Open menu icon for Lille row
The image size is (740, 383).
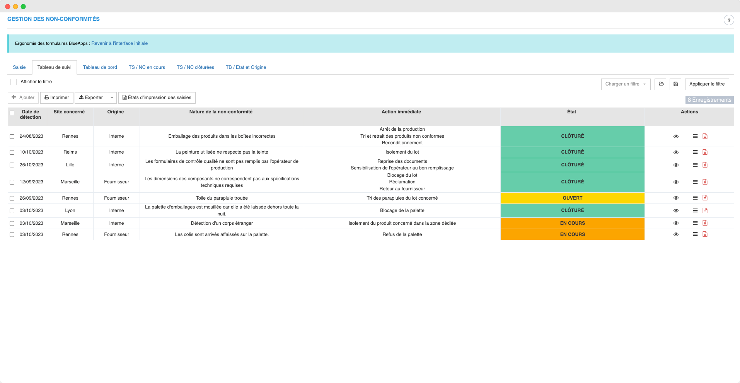pos(695,165)
